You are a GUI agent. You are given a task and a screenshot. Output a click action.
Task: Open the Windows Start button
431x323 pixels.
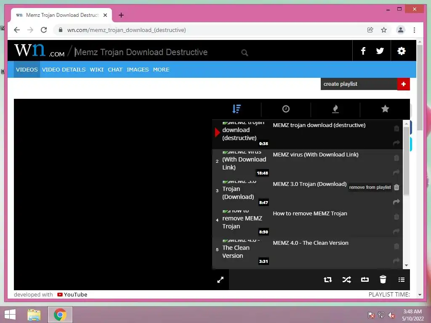pyautogui.click(x=10, y=315)
